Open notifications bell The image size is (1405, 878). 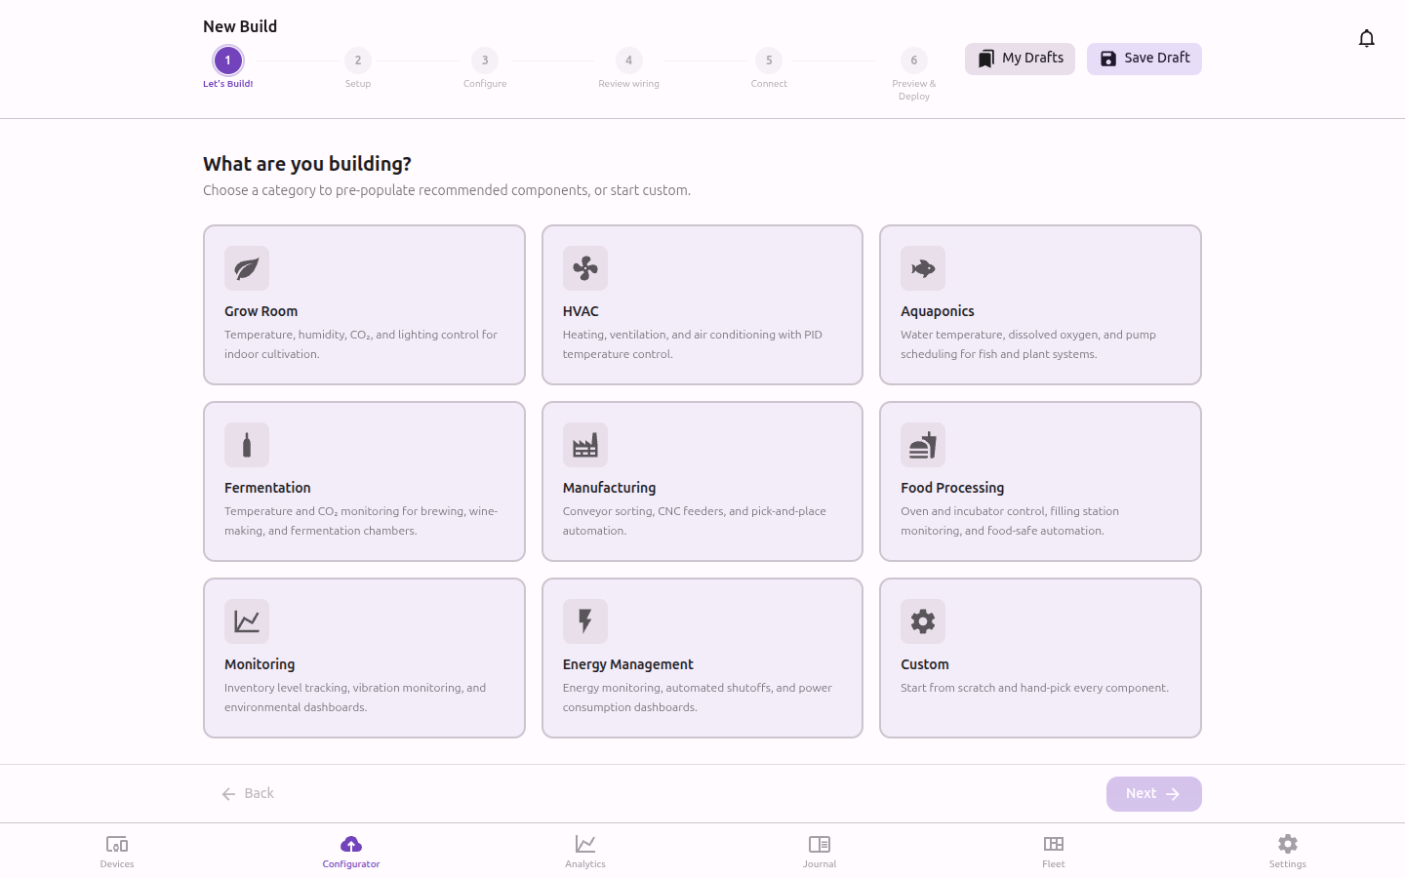tap(1367, 38)
